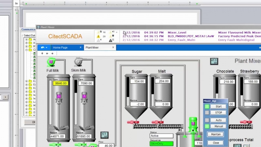Click the Close button in the Mixer_Agi popup
Screen dimensions: 261x147
click(x=216, y=143)
